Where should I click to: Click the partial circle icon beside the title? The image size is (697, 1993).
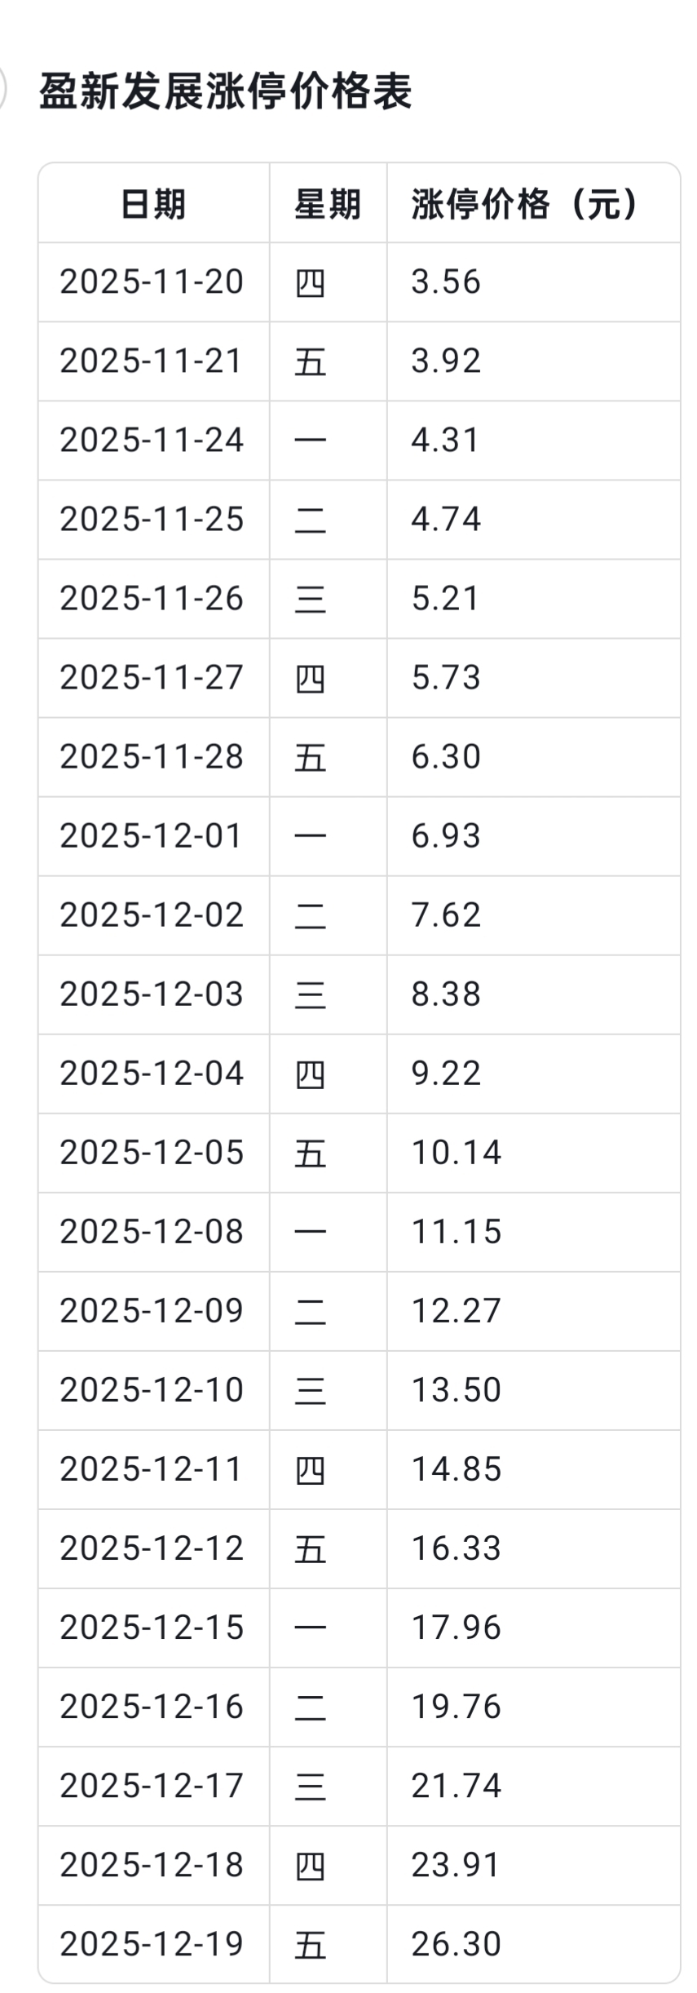point(2,88)
